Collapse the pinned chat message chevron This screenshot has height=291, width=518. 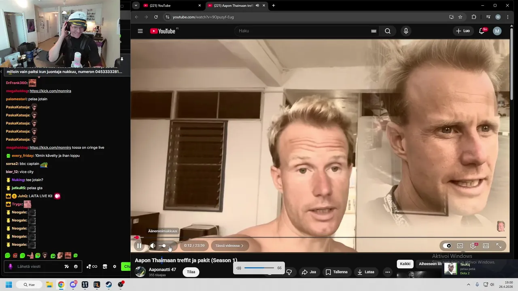2,72
